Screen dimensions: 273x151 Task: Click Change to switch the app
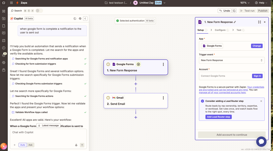257,46
